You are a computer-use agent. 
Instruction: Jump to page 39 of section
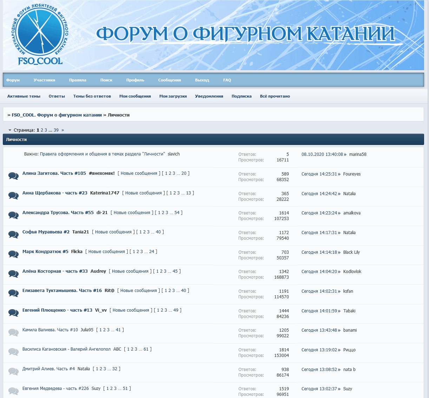(x=56, y=130)
